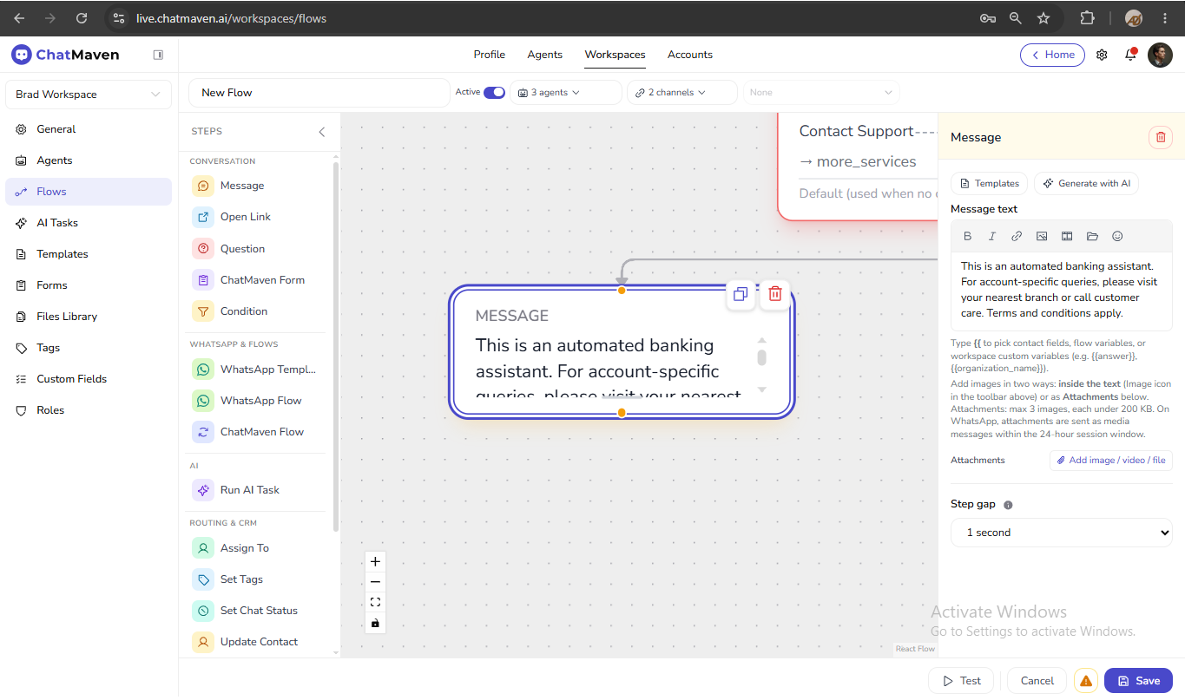The height and width of the screenshot is (700, 1185).
Task: Save the flow
Action: pos(1138,681)
